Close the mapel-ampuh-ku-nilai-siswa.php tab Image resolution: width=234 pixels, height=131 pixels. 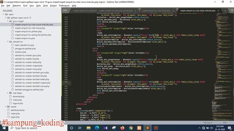tap(173, 11)
